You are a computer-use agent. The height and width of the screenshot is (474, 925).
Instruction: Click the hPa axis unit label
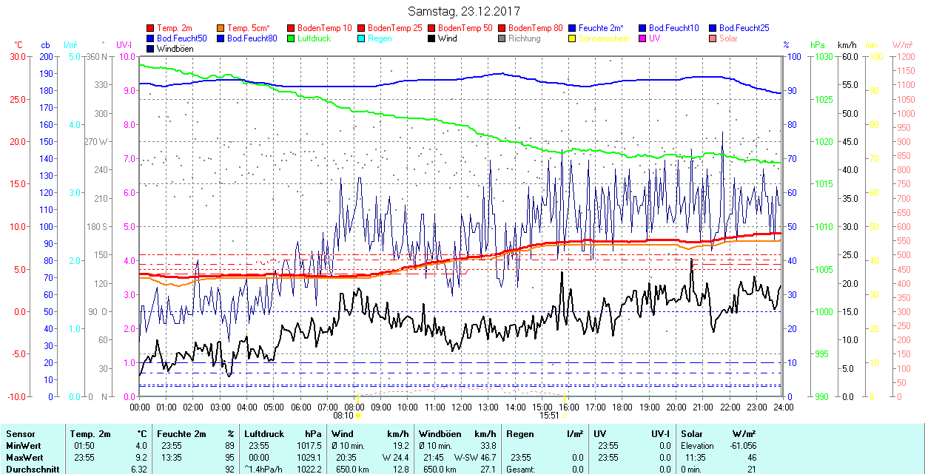818,45
